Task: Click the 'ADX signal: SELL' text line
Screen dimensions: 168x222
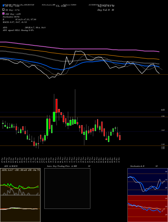Action: click(18, 30)
